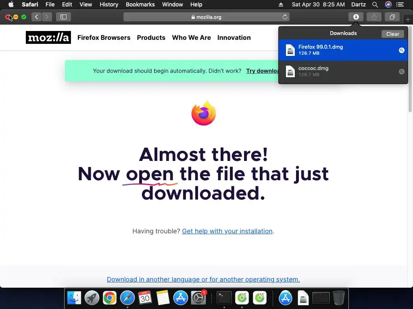Open Terminal from the Dock

224,298
